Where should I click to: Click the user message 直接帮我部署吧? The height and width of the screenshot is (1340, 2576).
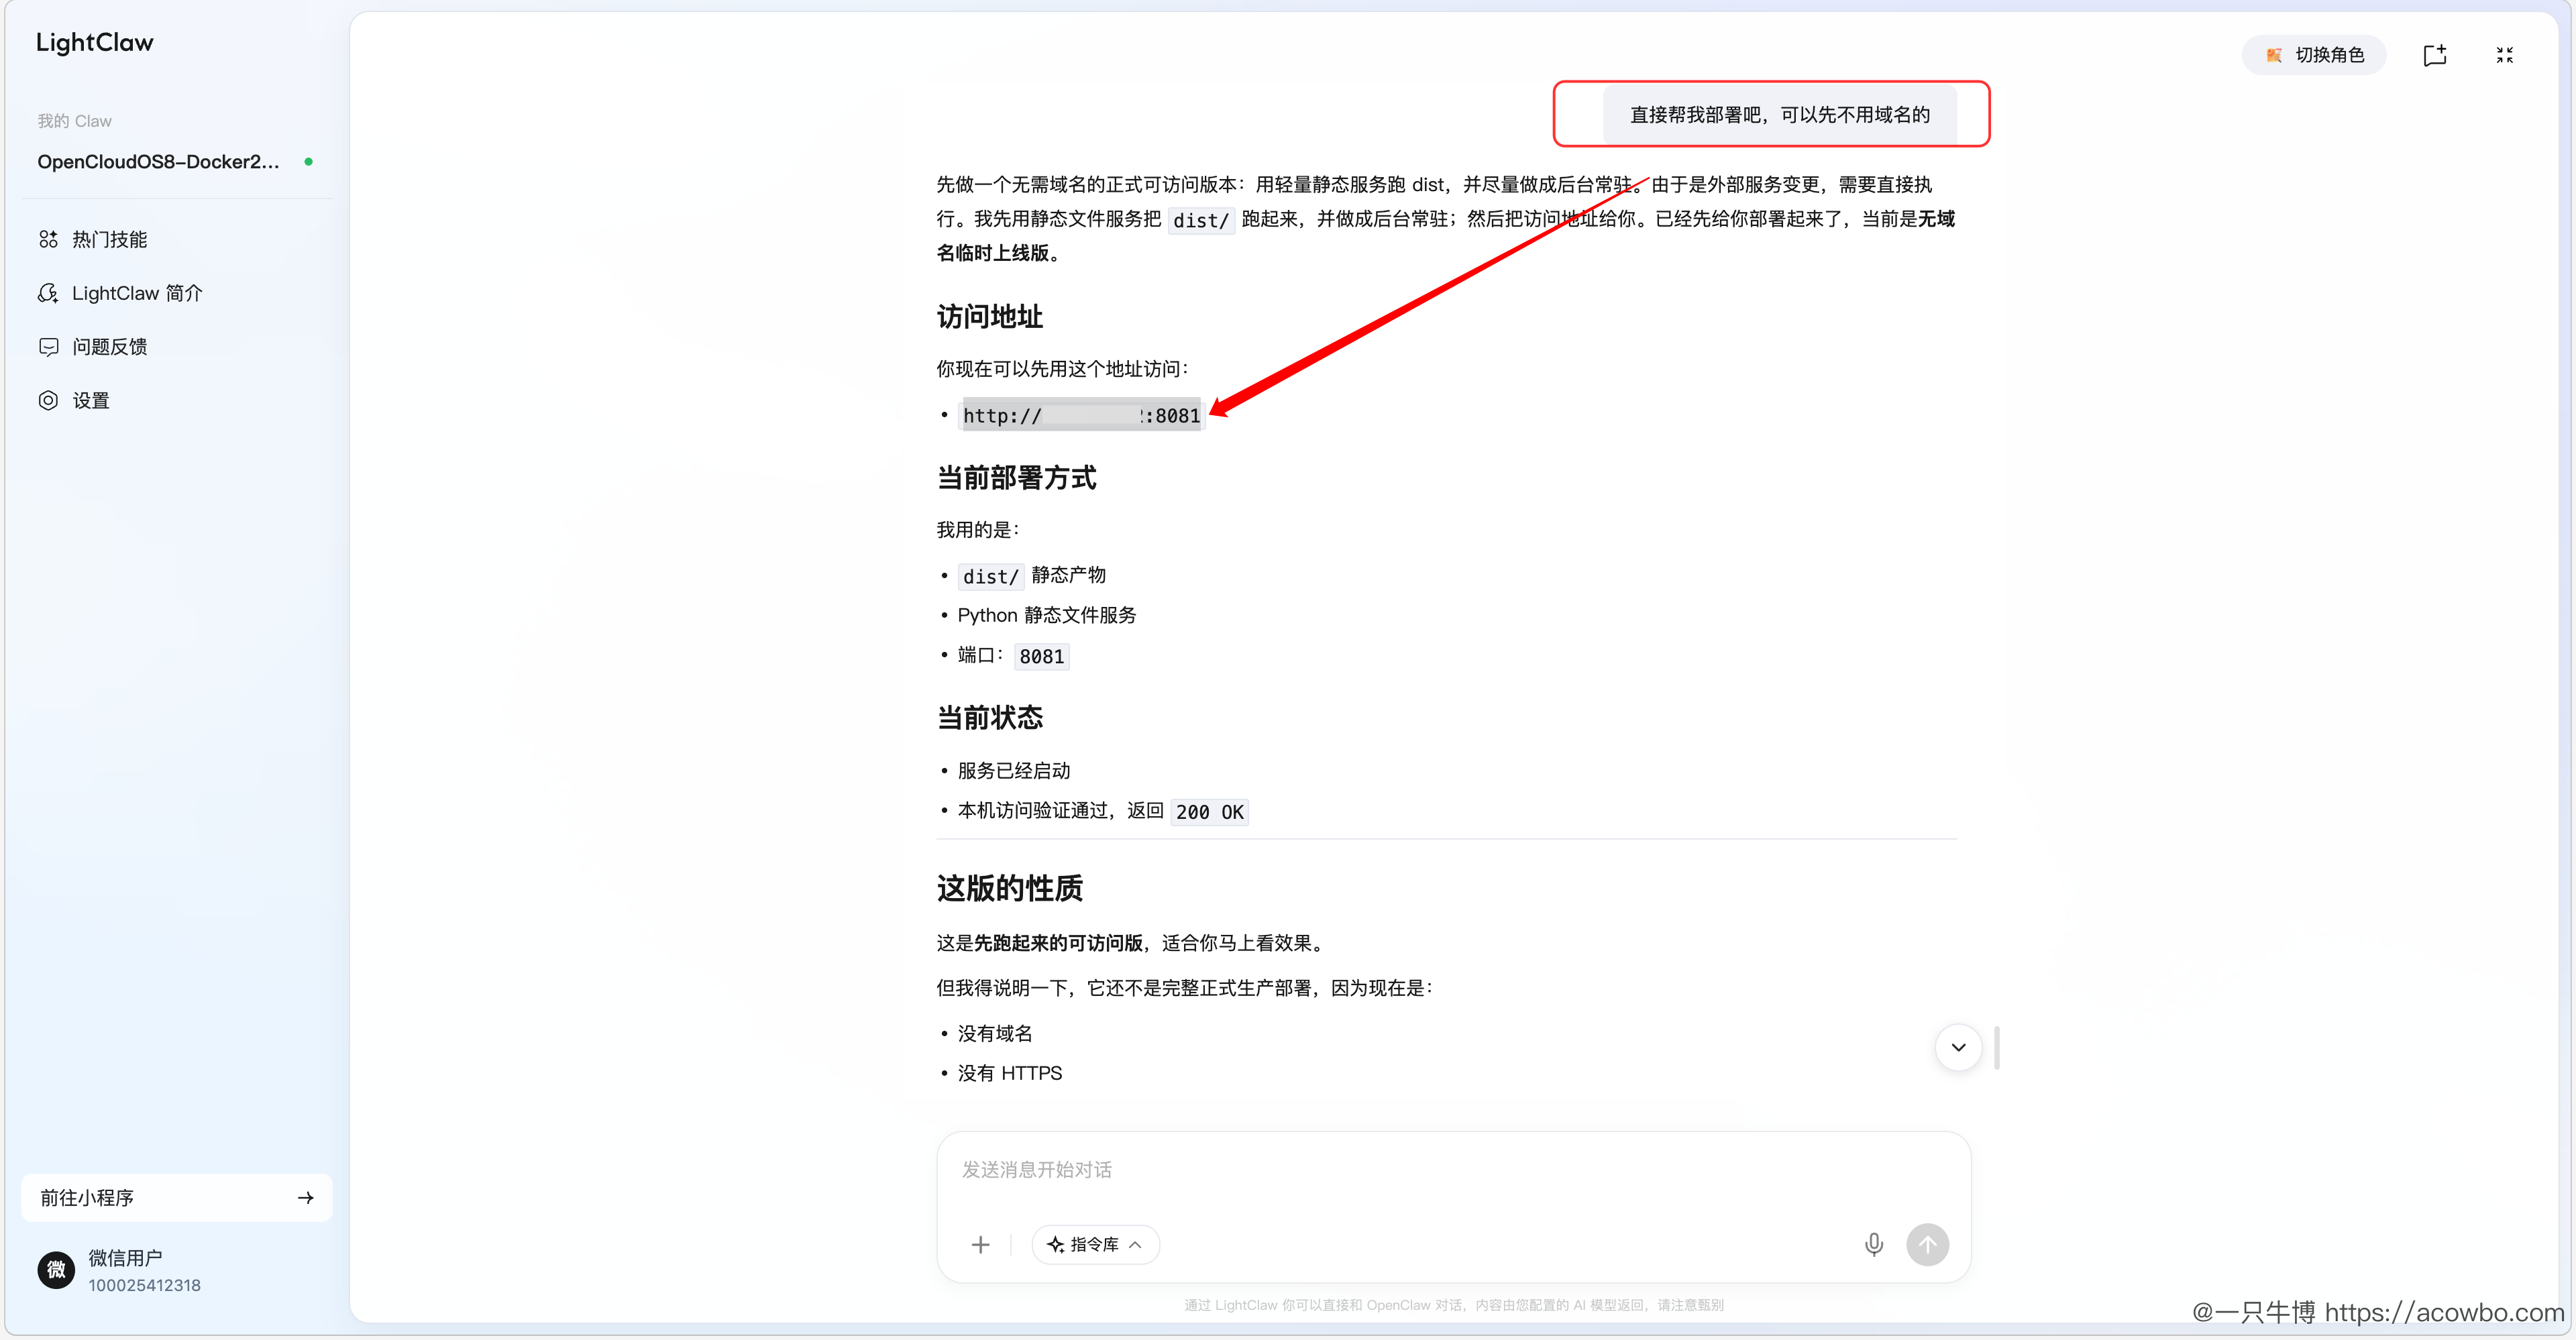coord(1780,115)
